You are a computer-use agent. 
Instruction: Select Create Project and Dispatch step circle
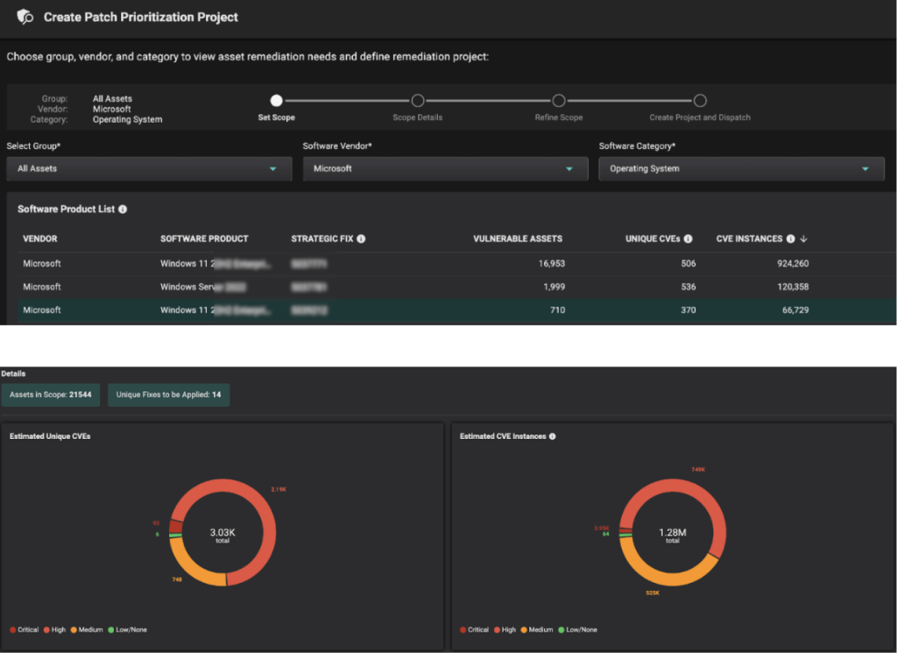(700, 101)
